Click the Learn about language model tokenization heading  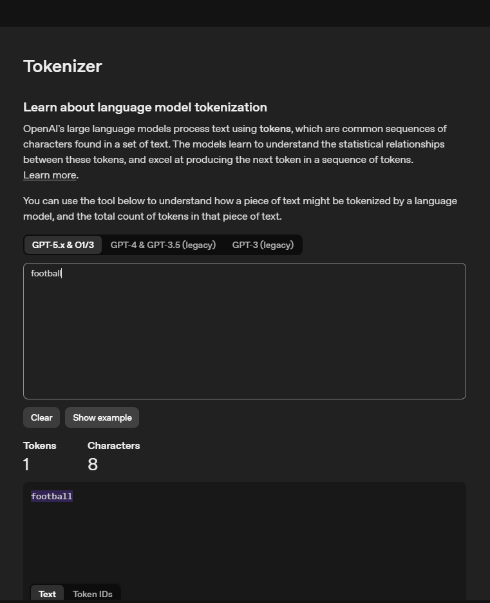145,108
